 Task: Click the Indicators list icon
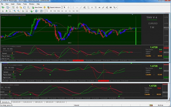pos(31,11)
